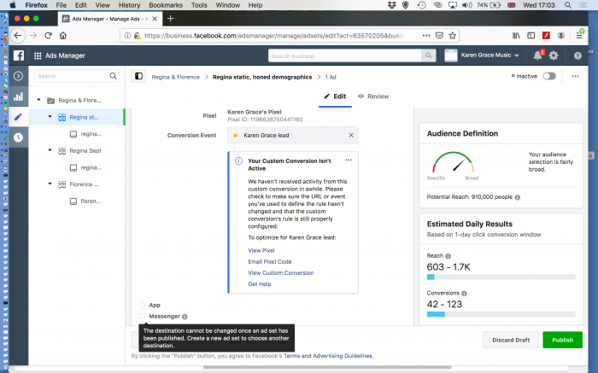Collapse the Regina st... ad set arrow

pyautogui.click(x=50, y=117)
